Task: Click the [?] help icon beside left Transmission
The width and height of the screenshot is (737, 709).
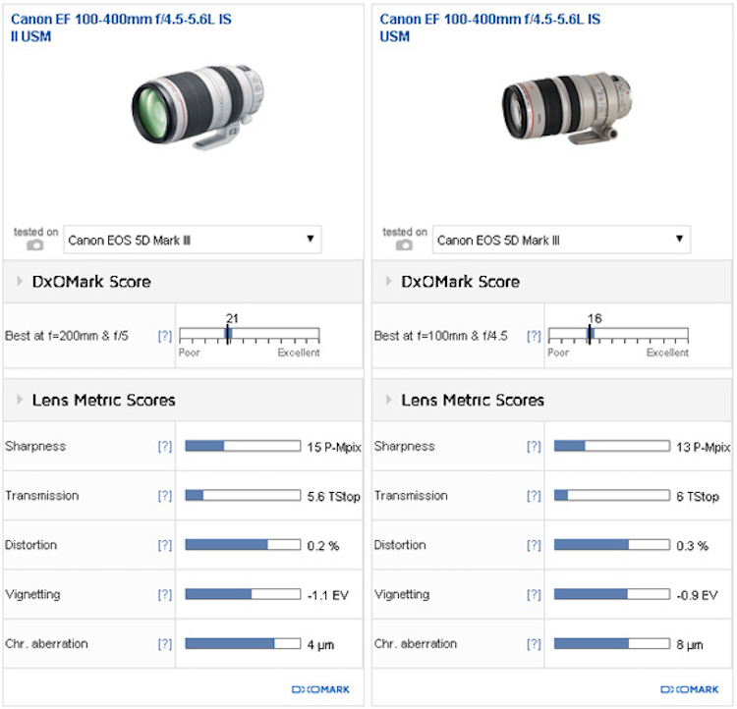Action: [165, 496]
